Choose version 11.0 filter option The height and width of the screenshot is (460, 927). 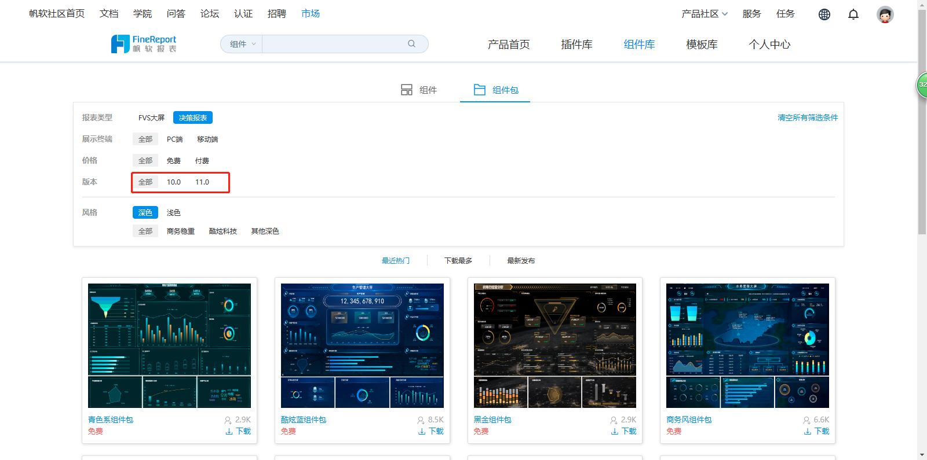[x=202, y=182]
